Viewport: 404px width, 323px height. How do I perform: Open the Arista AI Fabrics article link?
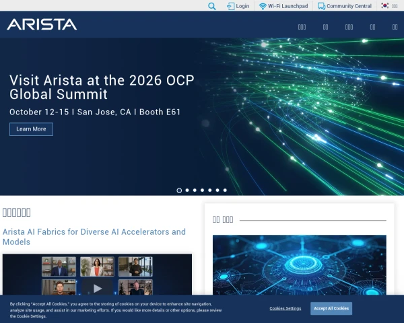[94, 237]
